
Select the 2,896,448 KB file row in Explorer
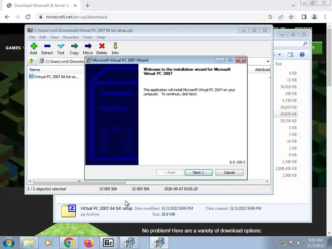(286, 169)
